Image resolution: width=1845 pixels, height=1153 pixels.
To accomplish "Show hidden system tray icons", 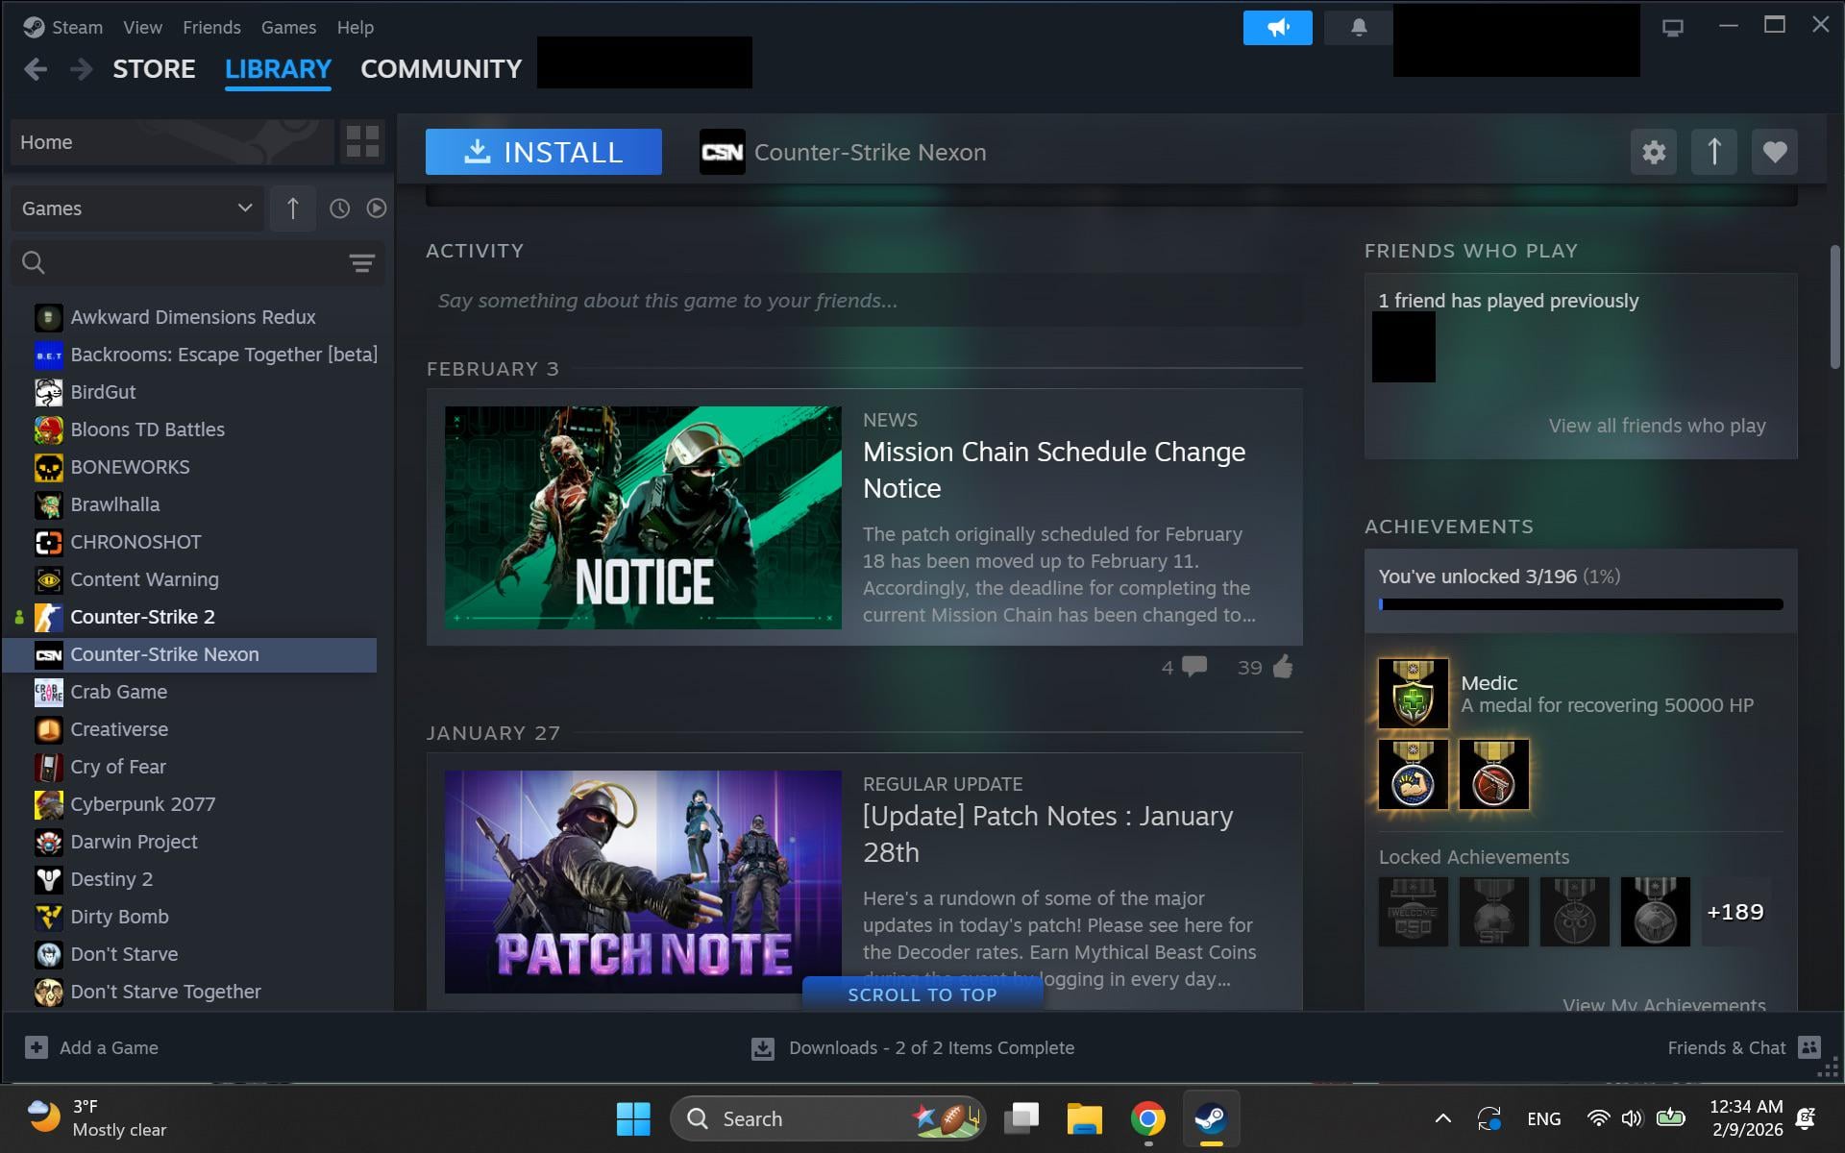I will [1442, 1118].
